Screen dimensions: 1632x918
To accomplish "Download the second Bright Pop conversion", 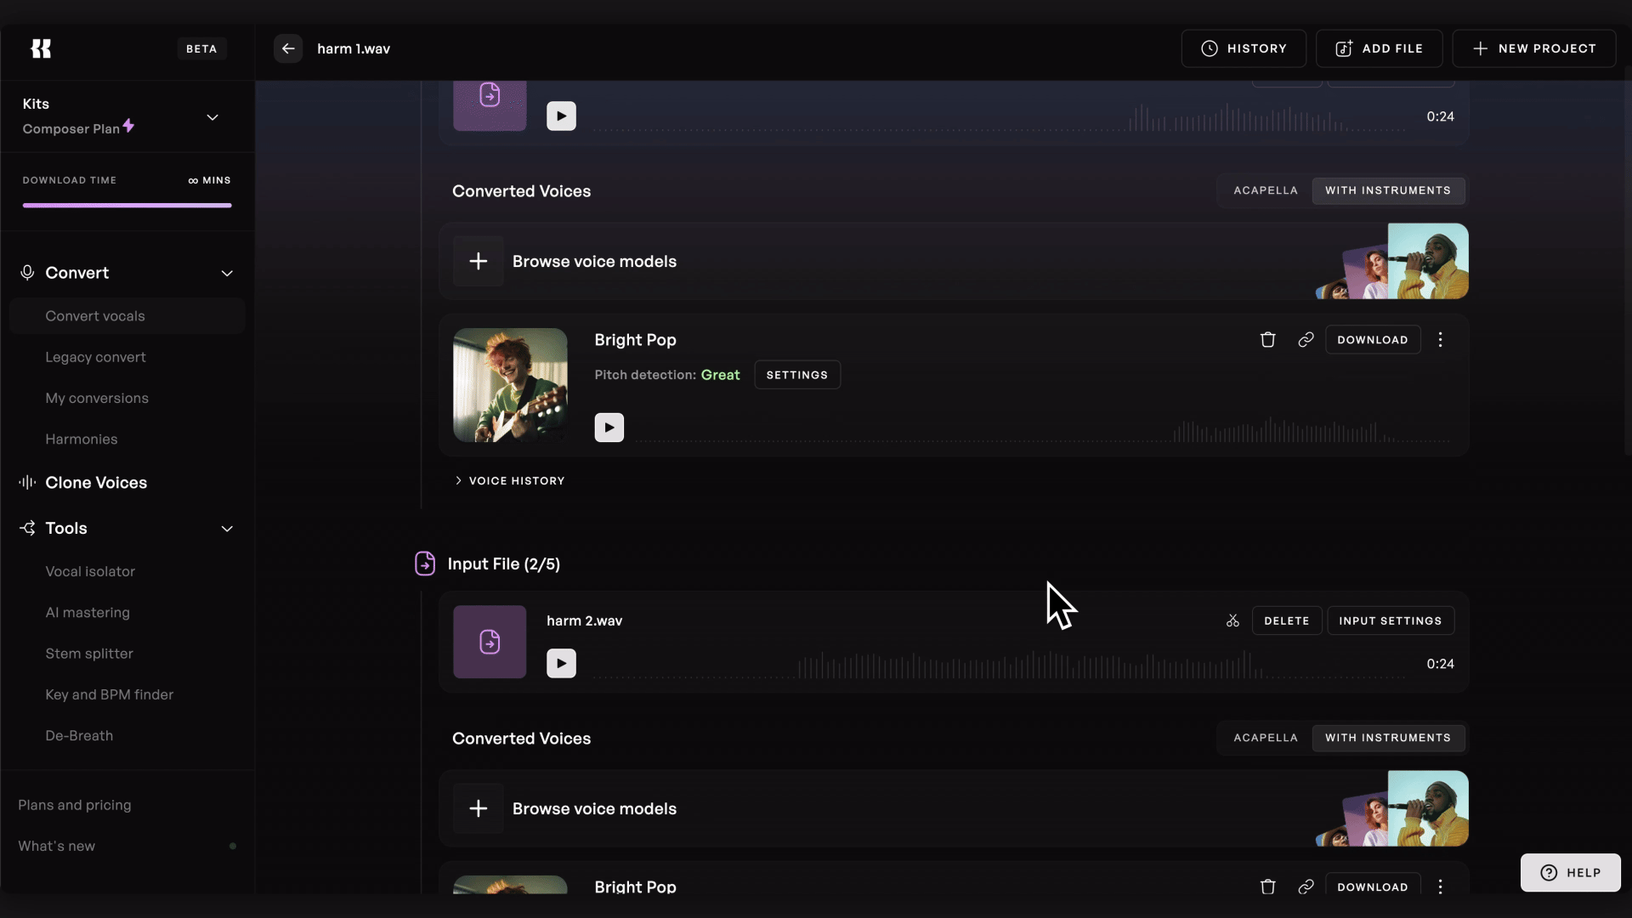I will pos(1373,885).
